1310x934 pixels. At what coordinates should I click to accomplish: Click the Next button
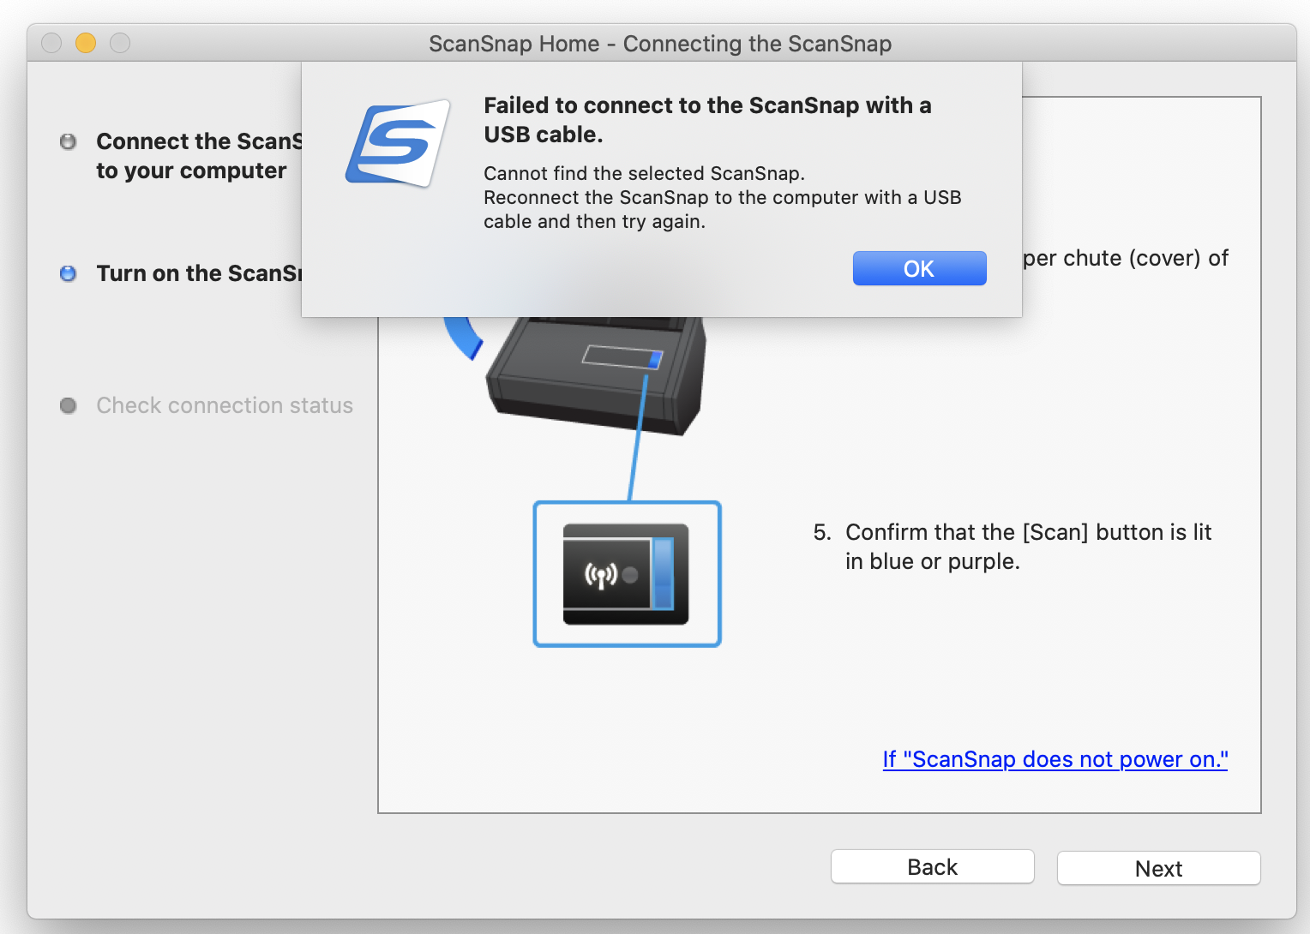(x=1158, y=868)
